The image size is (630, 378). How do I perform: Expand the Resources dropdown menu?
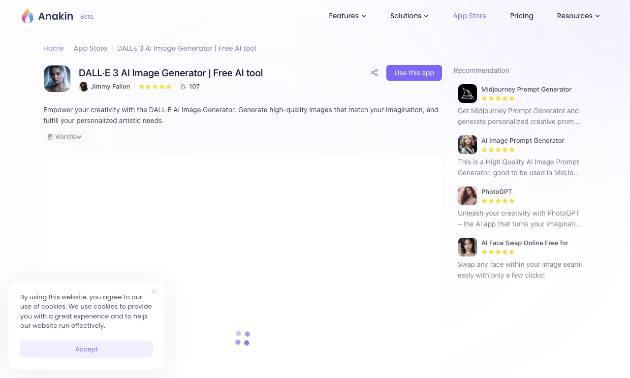[x=578, y=16]
